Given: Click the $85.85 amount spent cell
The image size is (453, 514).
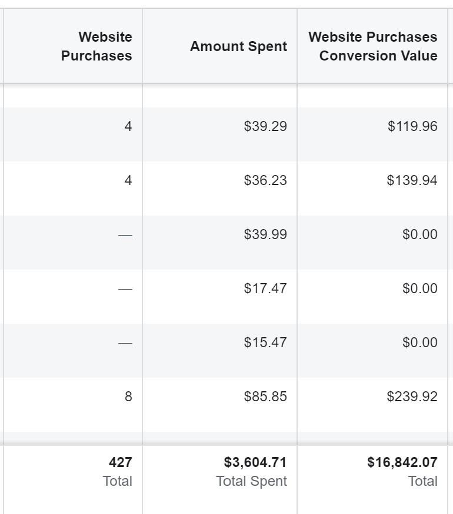Looking at the screenshot, I should [265, 397].
